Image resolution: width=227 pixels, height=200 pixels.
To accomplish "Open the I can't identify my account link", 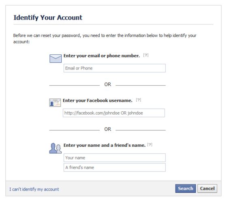I will click(34, 189).
